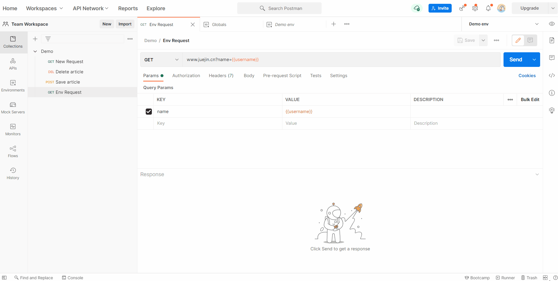Open the satellite capture requests icon
Image resolution: width=558 pixels, height=281 pixels.
[462, 8]
